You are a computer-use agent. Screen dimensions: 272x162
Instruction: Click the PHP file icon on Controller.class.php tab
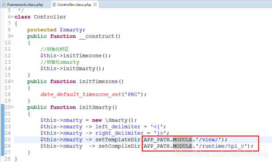coord(54,4)
